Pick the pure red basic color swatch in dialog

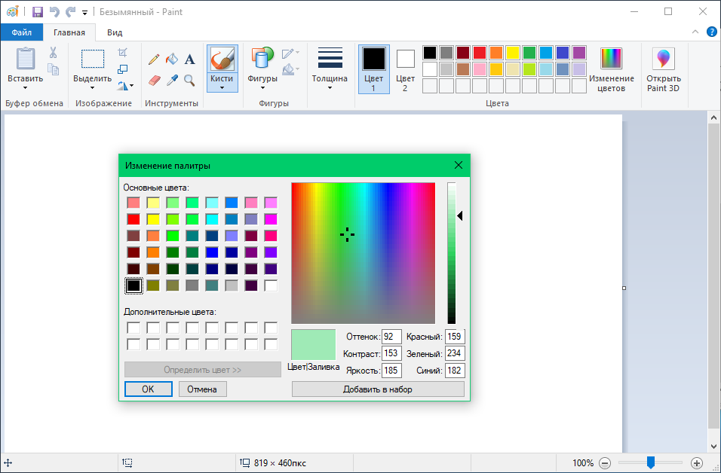133,219
